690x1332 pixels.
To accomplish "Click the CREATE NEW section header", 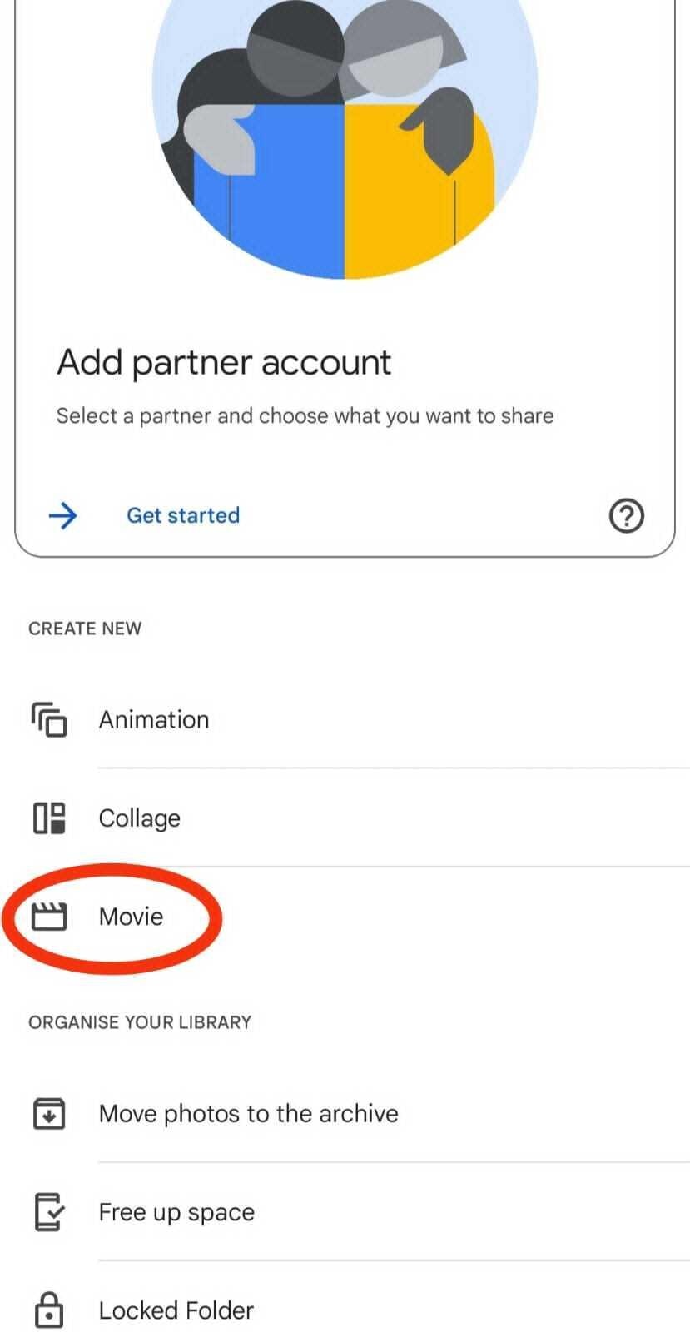I will [85, 629].
